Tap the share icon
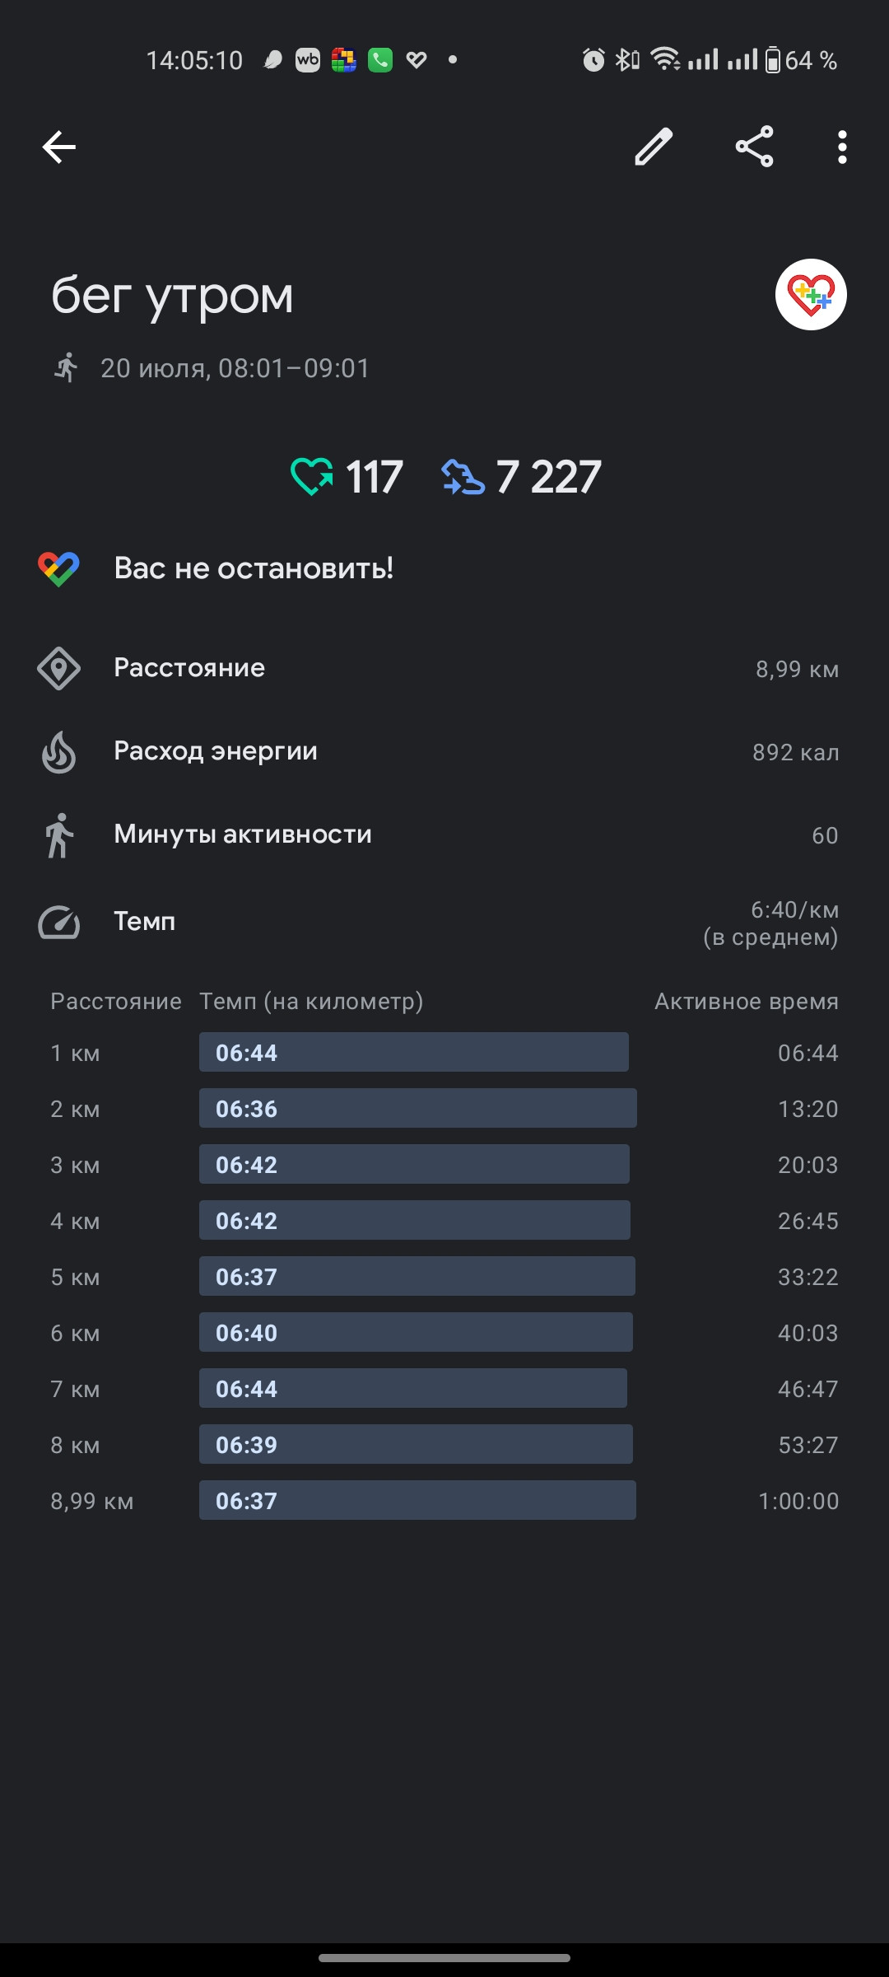 tap(754, 147)
